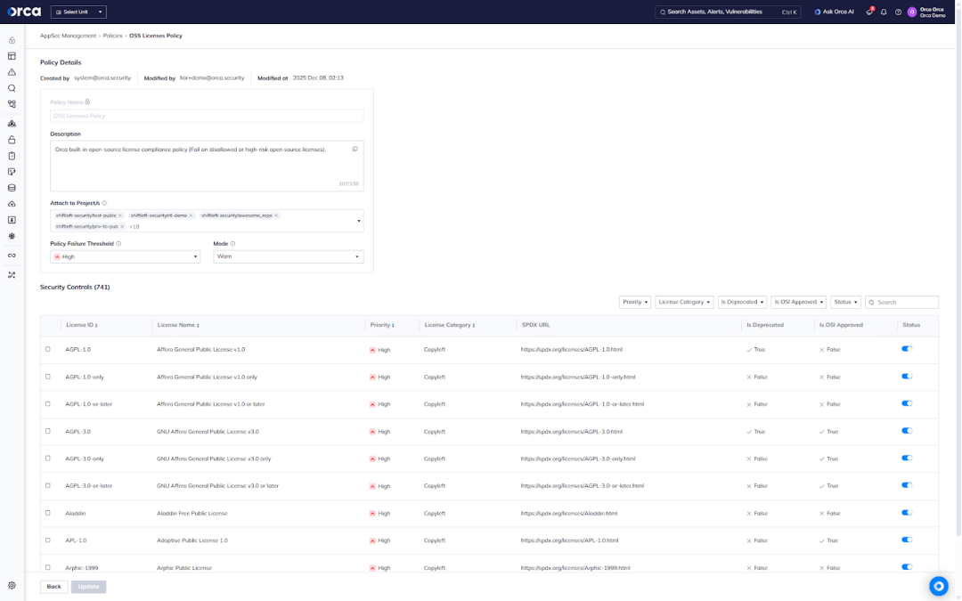Select the CI/CD infinity icon in sidebar
Viewport: 962px width, 601px height.
tap(11, 254)
